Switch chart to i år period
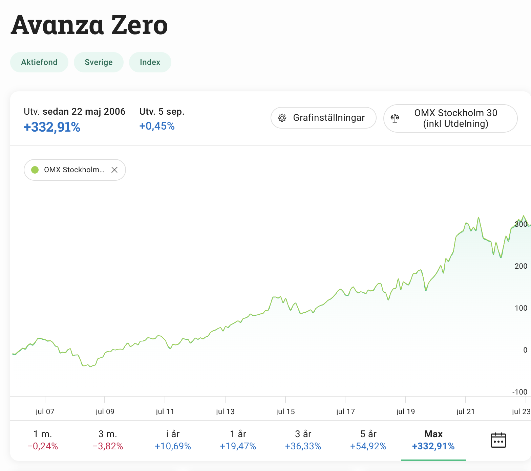Viewport: 531px width, 471px height. 173,440
